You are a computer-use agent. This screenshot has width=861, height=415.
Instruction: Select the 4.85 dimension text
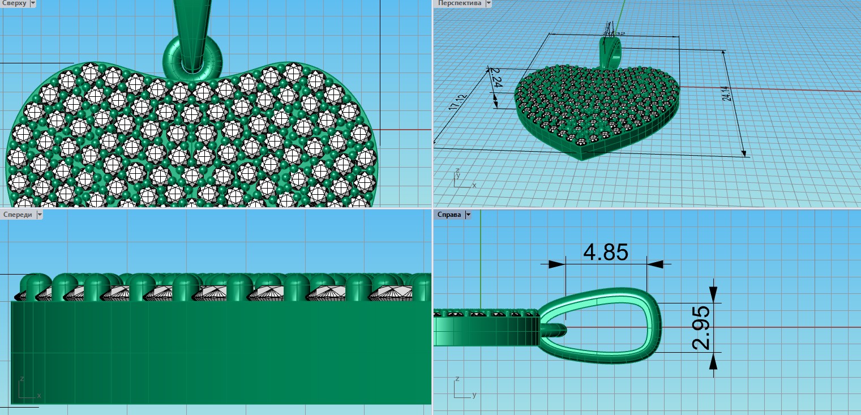(x=606, y=253)
